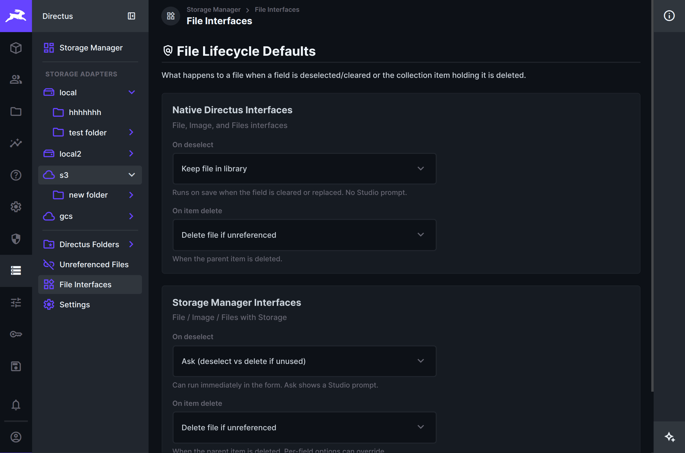685x453 pixels.
Task: Open Native On deselect 'Keep file in library' dropdown
Action: point(304,169)
